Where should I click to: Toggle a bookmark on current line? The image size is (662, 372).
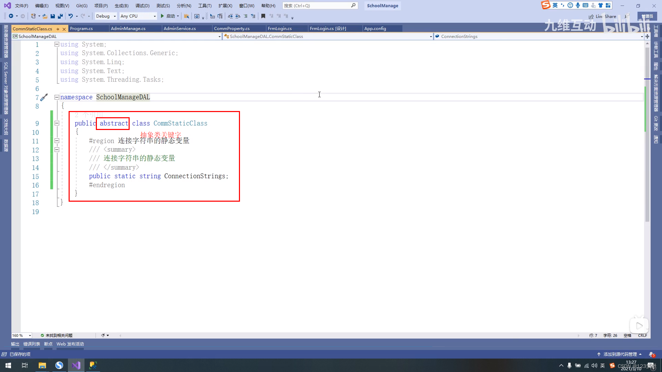pos(263,16)
